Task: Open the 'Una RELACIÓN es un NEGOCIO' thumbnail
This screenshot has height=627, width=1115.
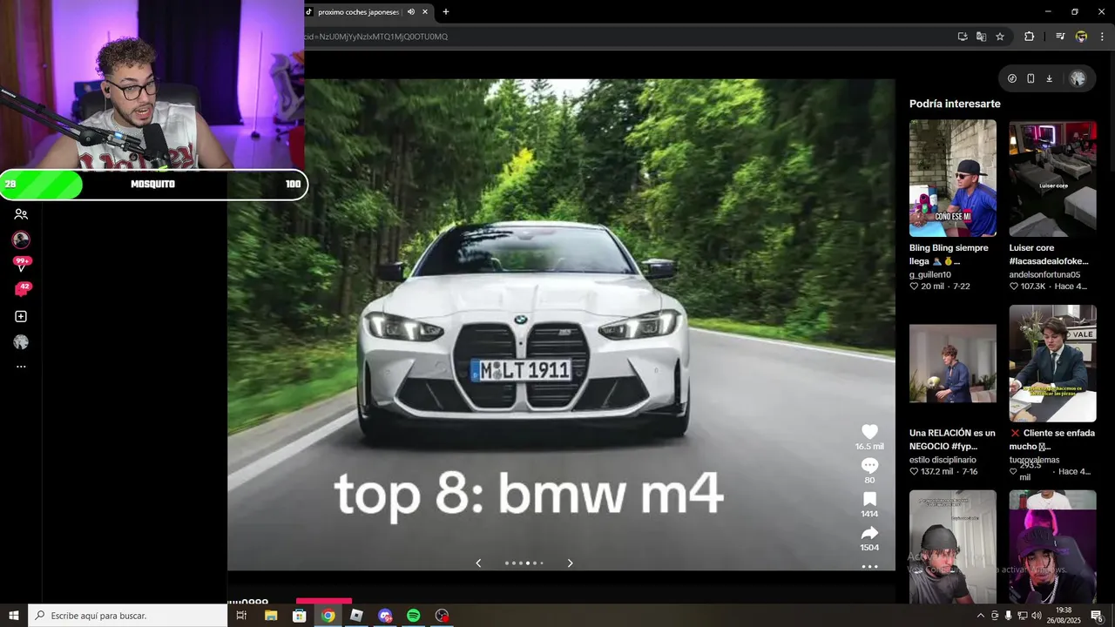Action: tap(953, 364)
